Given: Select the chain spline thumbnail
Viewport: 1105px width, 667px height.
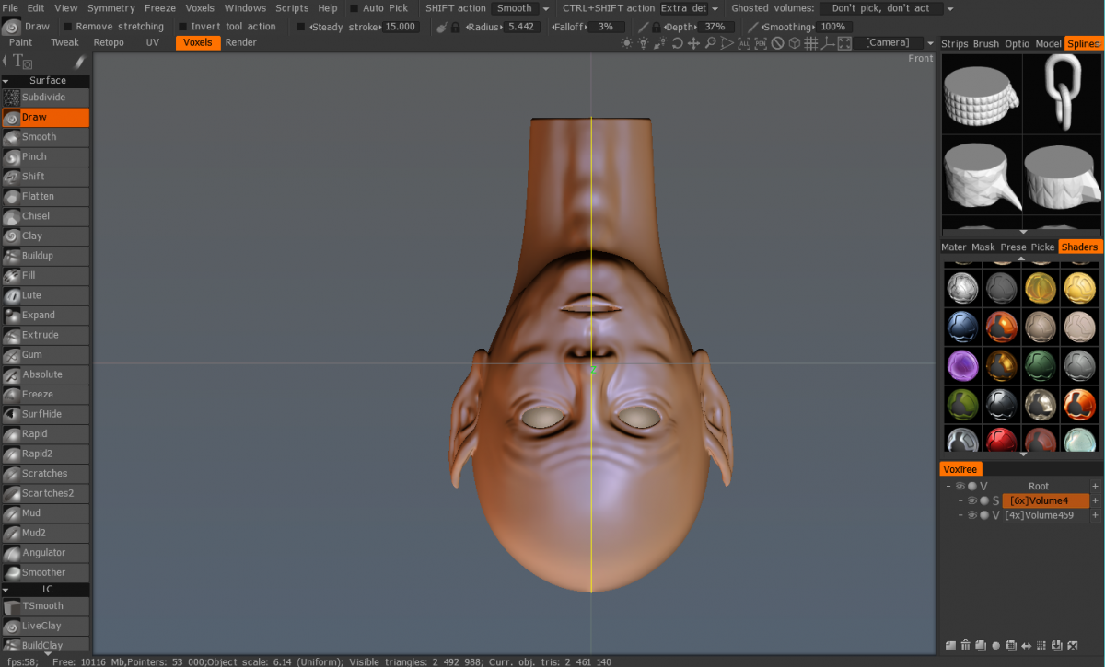Looking at the screenshot, I should 1061,92.
